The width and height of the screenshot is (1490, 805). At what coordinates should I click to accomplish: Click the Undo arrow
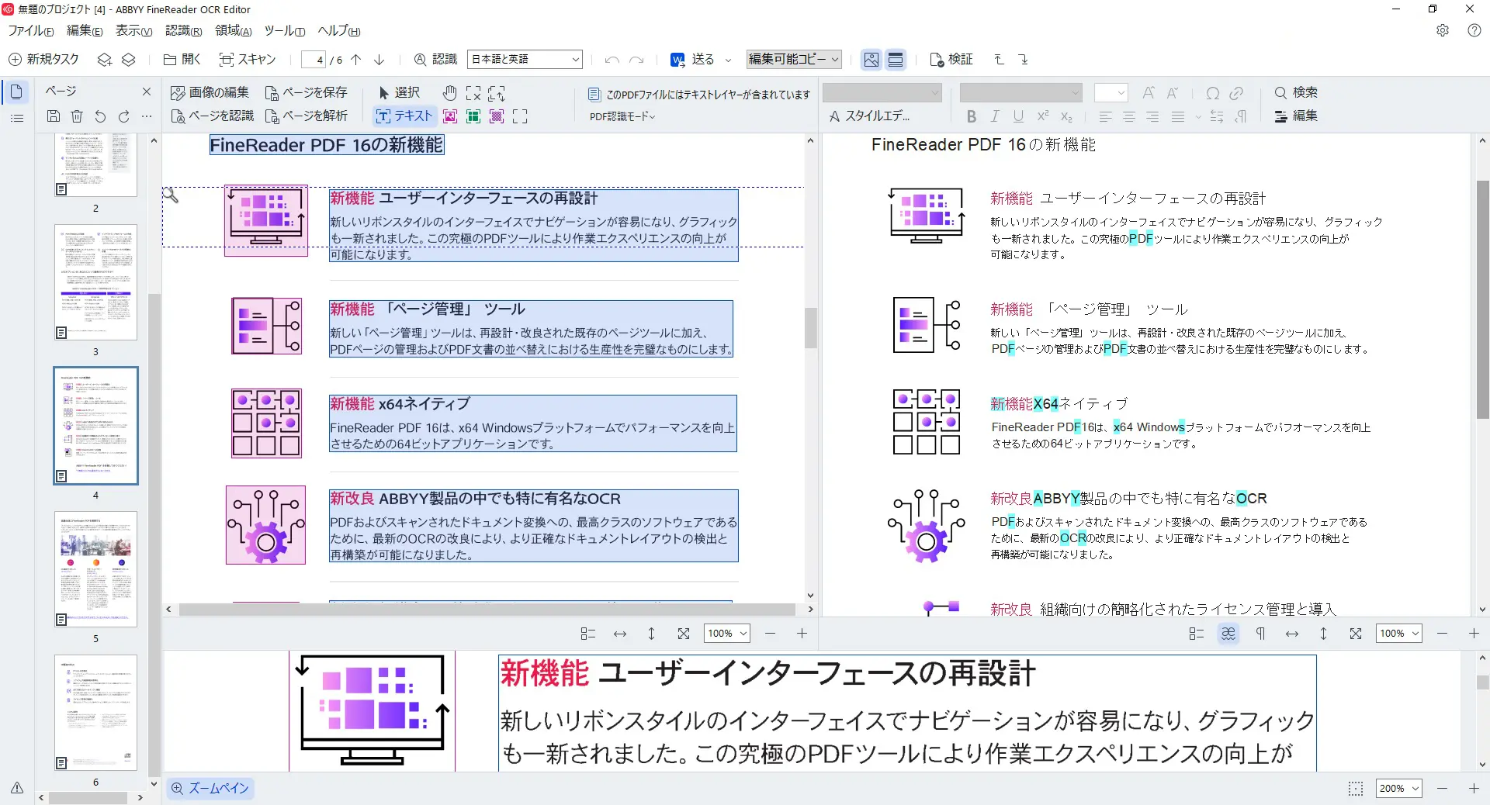[612, 60]
